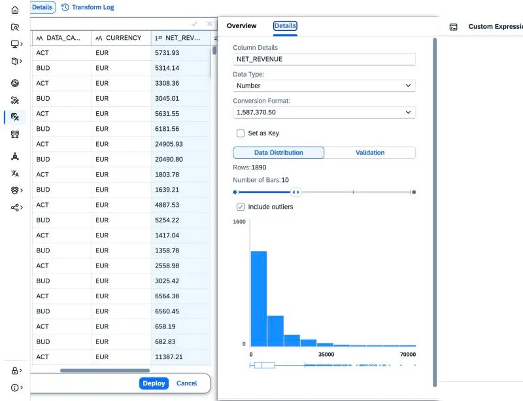Image resolution: width=523 pixels, height=401 pixels.
Task: Open the folder search icon in sidebar
Action: (x=15, y=27)
